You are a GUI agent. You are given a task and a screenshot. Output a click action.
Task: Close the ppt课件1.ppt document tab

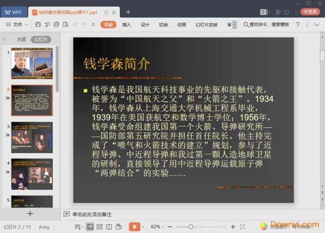tap(114, 13)
